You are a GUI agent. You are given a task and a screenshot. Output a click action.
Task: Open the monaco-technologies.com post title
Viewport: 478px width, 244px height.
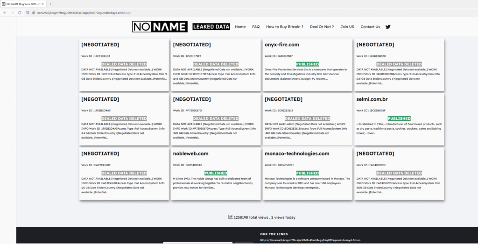coord(297,153)
